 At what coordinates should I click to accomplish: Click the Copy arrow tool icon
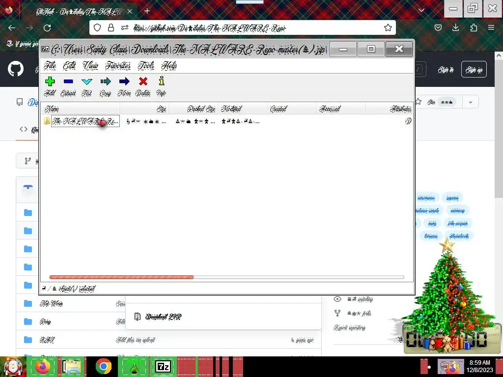[105, 81]
